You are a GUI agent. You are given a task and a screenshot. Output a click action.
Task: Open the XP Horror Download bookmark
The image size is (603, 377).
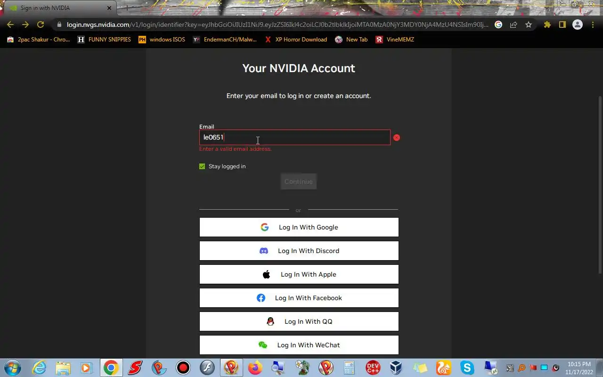point(296,40)
